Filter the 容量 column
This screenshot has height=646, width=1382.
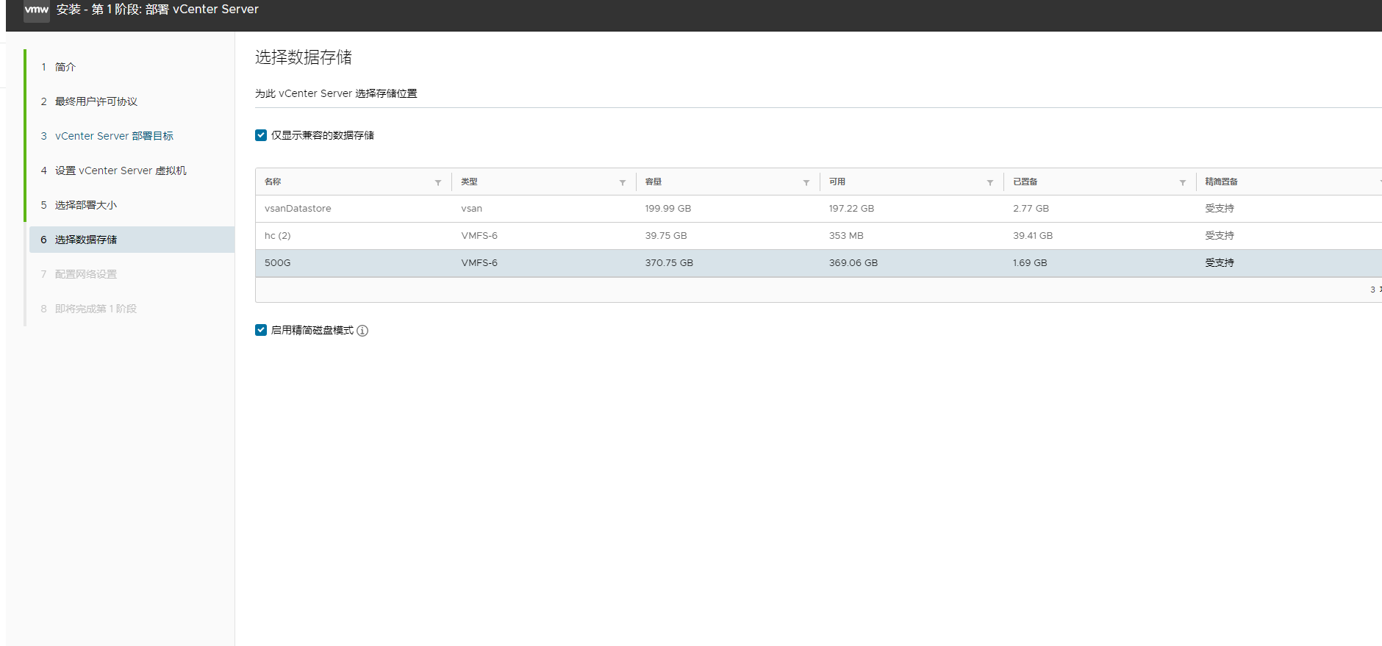click(x=806, y=182)
